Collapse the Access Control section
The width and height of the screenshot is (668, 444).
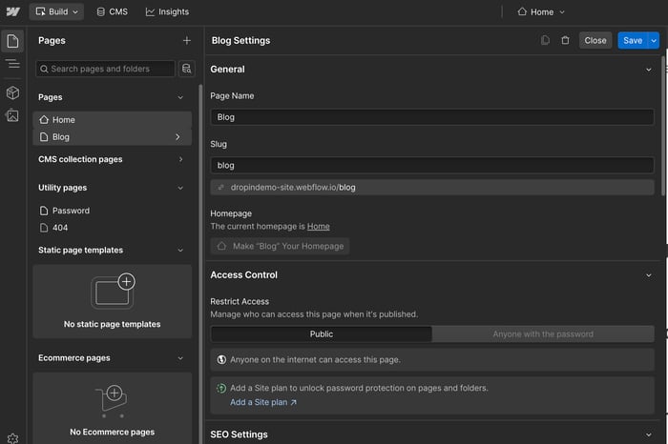tap(648, 275)
